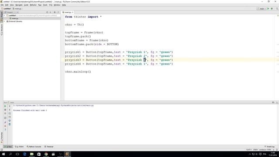Image resolution: width=279 pixels, height=157 pixels.
Task: Hide the Run tool window
Action: [277, 102]
